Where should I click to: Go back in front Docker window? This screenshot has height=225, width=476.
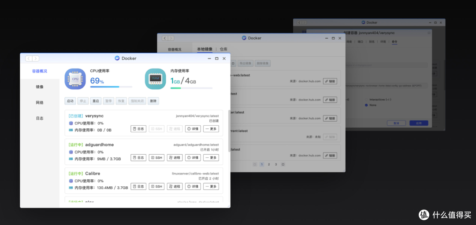(29, 58)
